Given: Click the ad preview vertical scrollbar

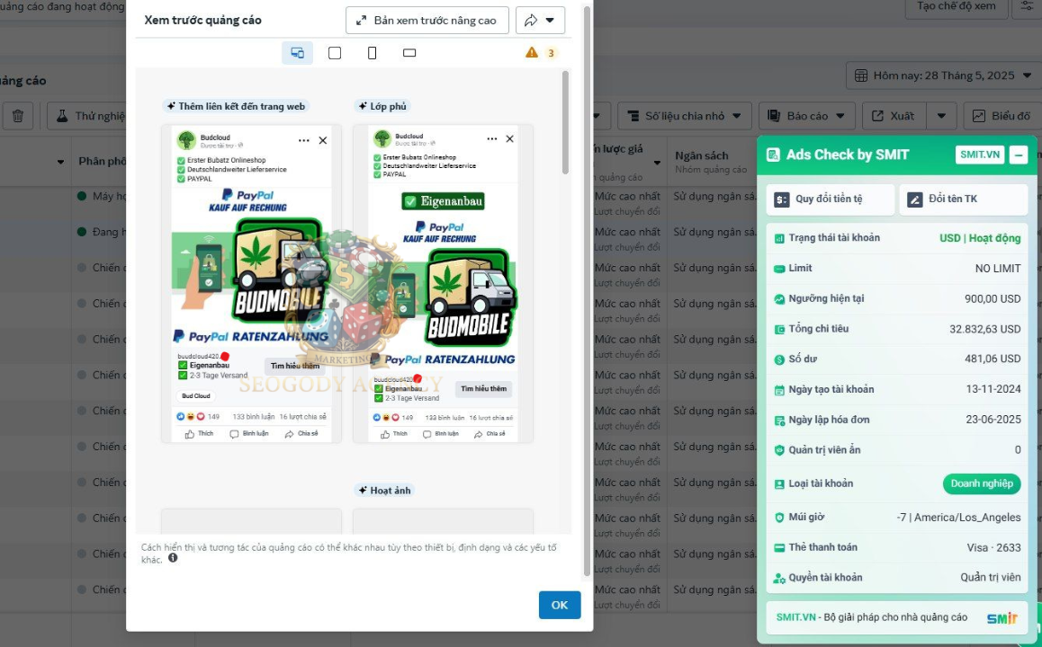Looking at the screenshot, I should [565, 123].
